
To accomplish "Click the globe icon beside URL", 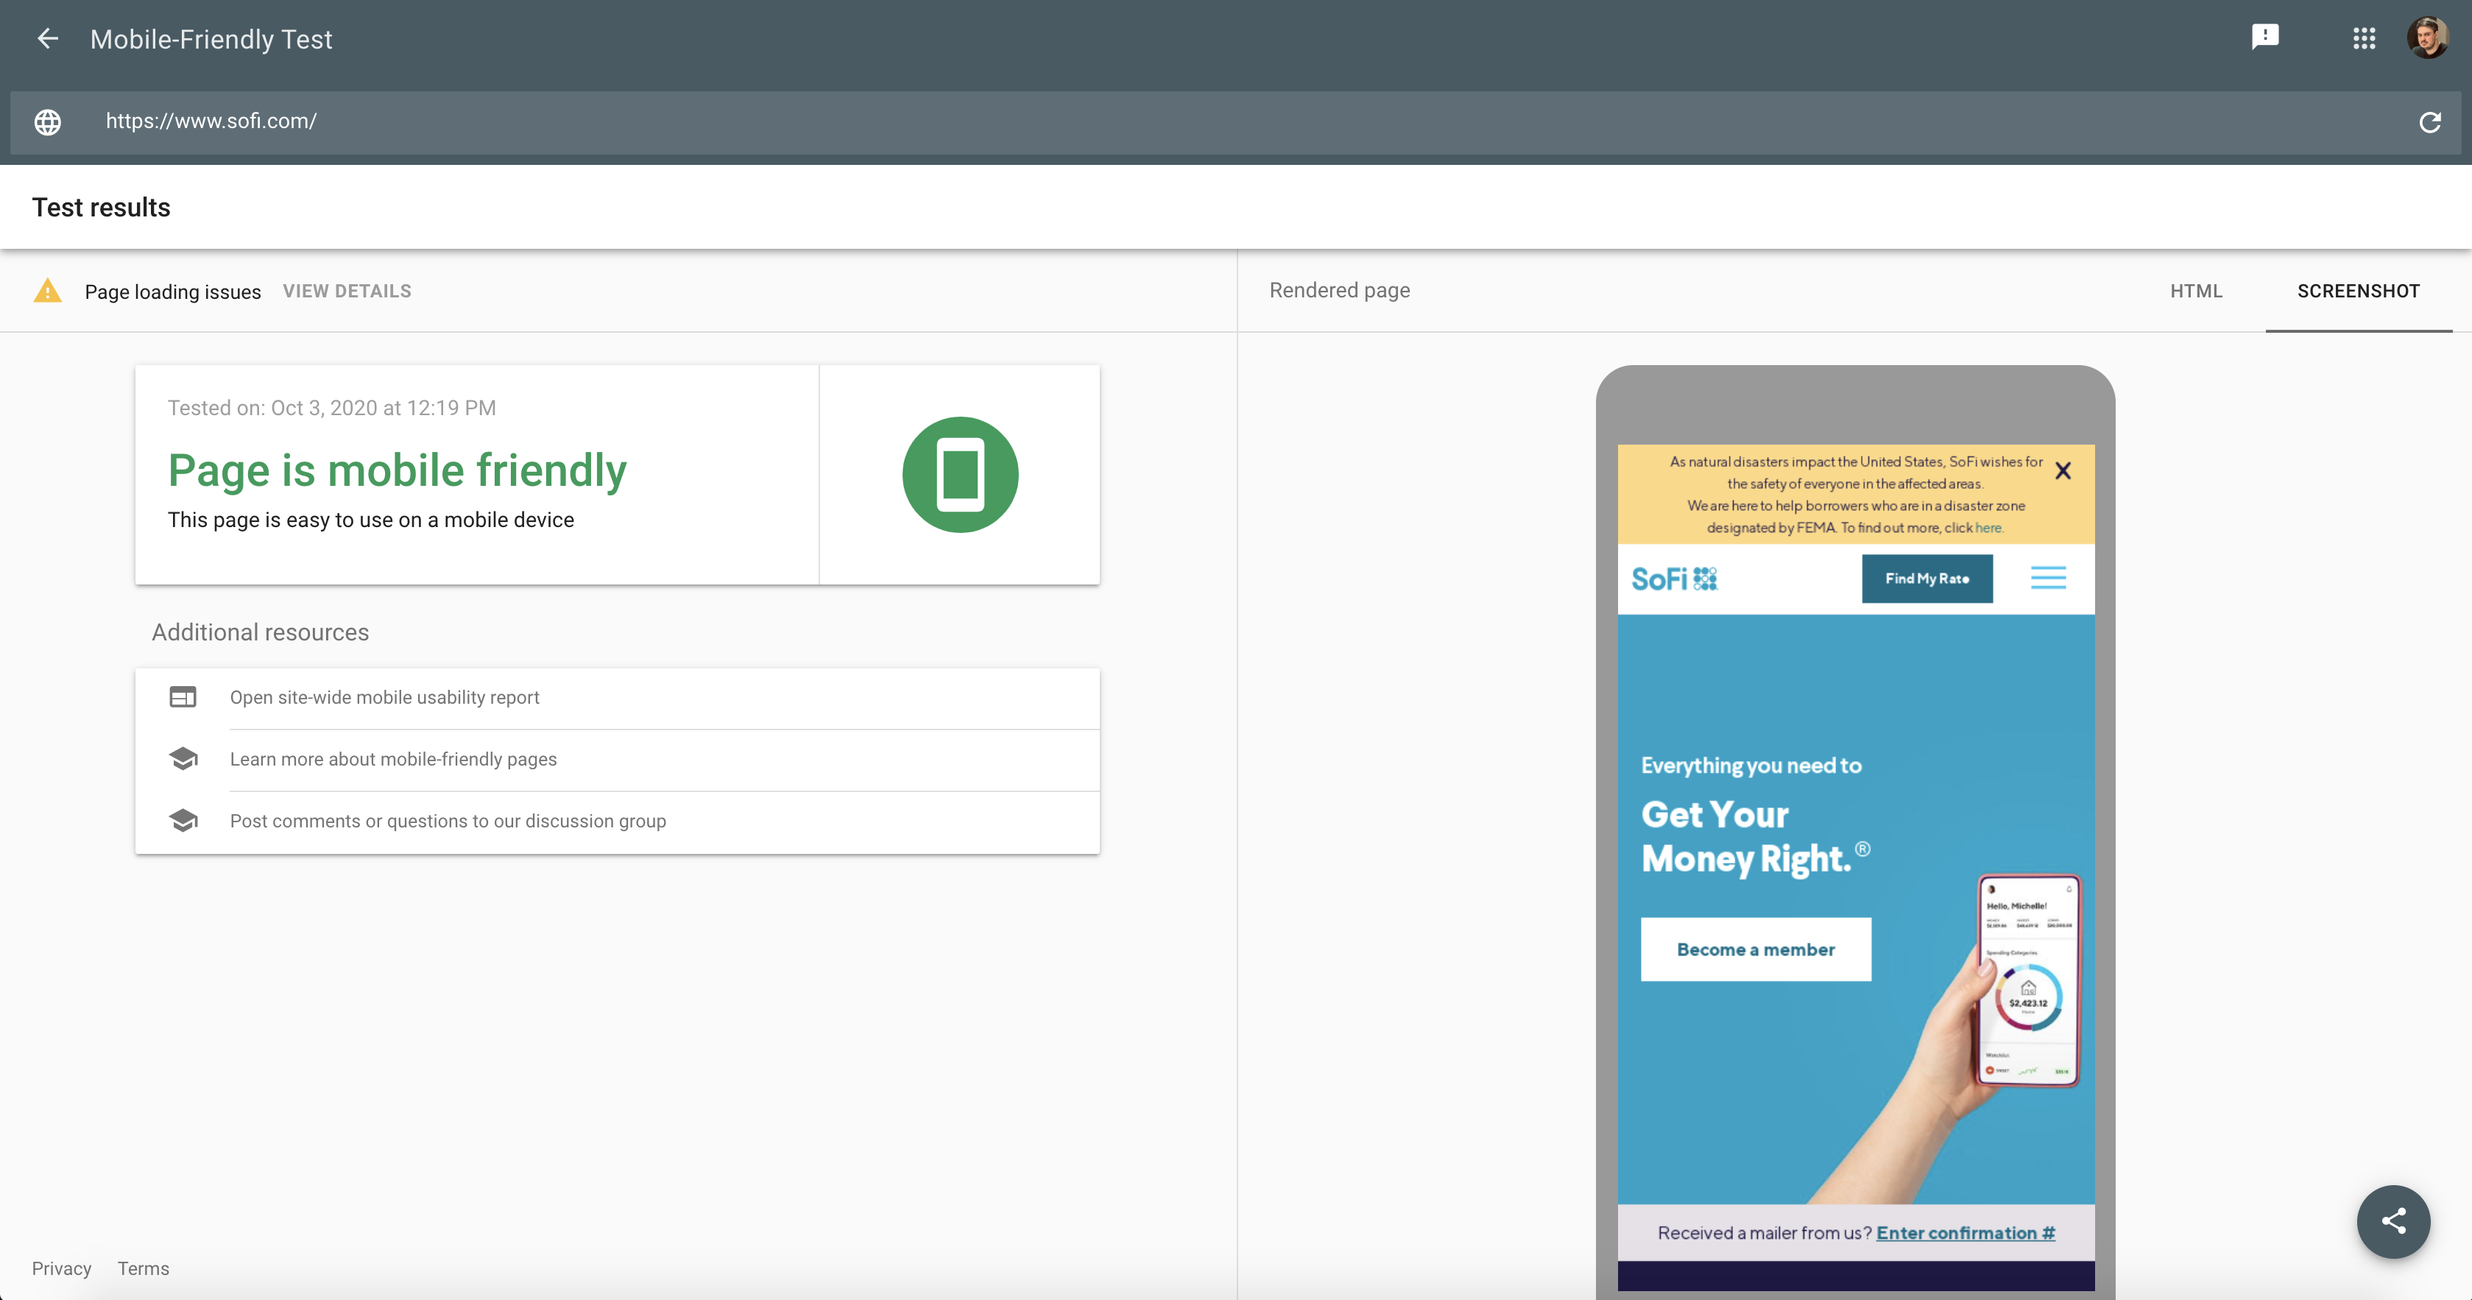I will (48, 123).
